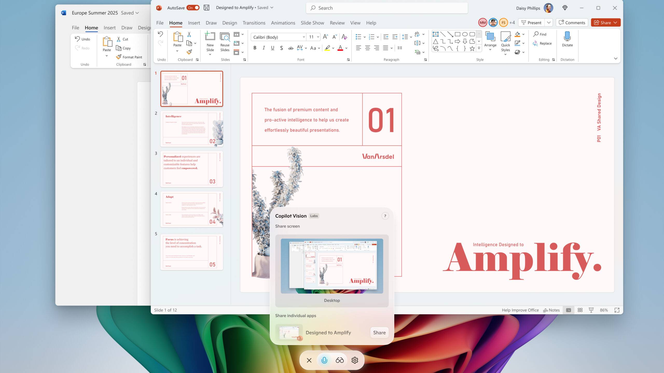664x373 pixels.
Task: Click the Copilot microphone button
Action: pyautogui.click(x=324, y=360)
